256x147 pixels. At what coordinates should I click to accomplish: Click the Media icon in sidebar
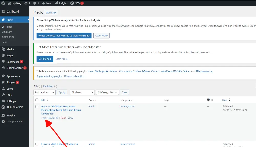(x=3, y=49)
